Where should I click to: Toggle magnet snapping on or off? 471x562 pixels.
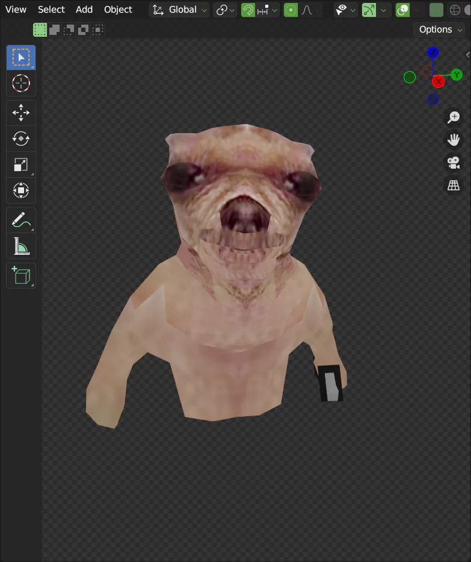[248, 10]
